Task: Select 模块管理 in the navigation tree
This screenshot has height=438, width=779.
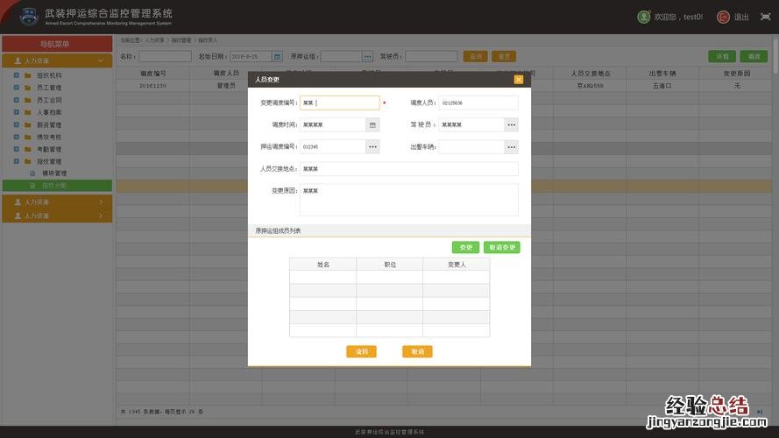Action: click(x=54, y=173)
